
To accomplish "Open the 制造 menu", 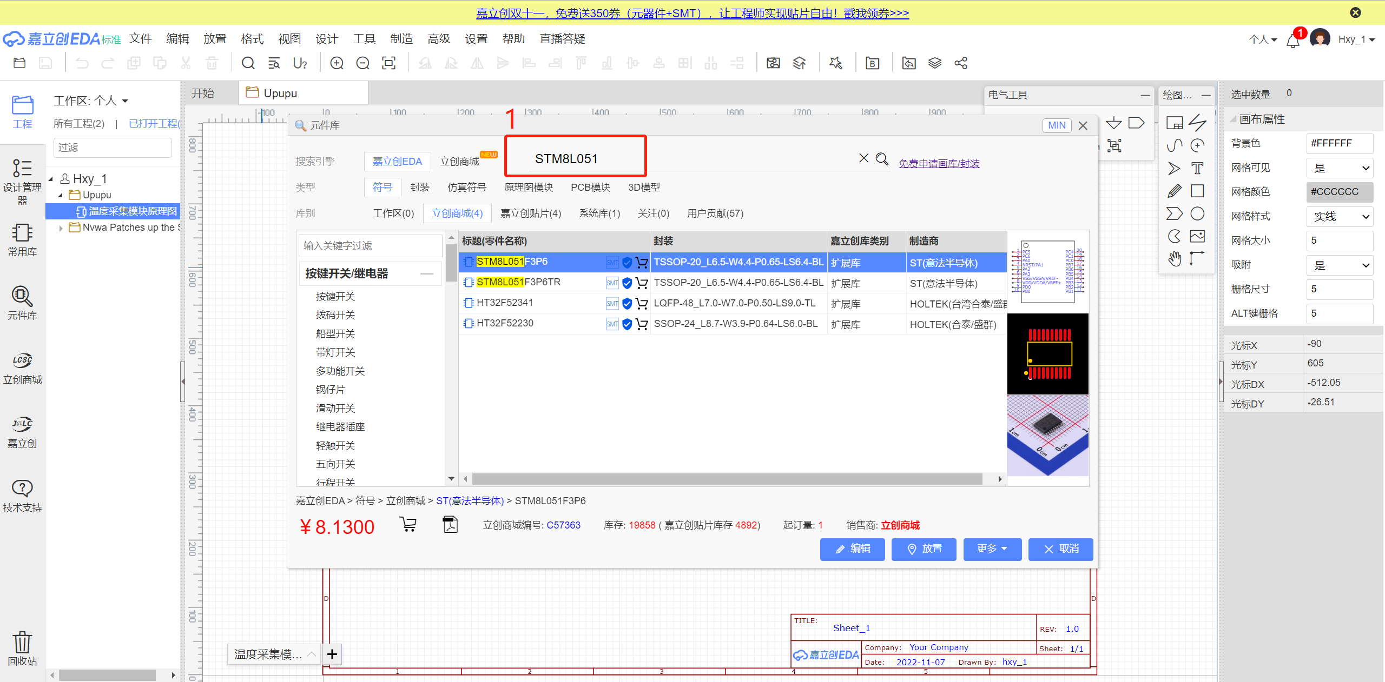I will pyautogui.click(x=401, y=39).
